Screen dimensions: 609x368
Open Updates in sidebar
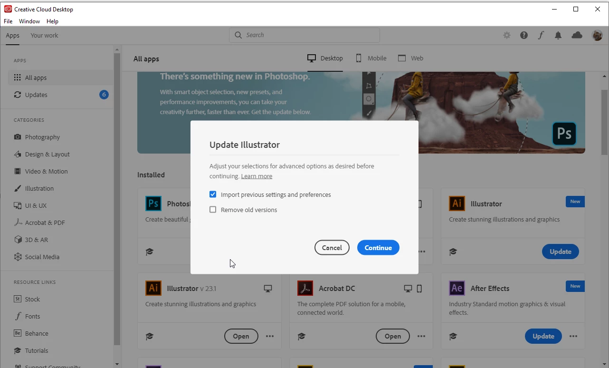point(60,95)
